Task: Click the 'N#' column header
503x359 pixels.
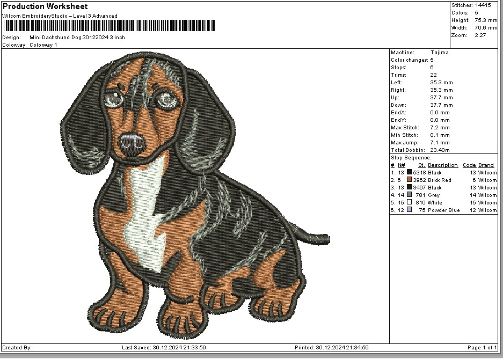Action: 402,165
